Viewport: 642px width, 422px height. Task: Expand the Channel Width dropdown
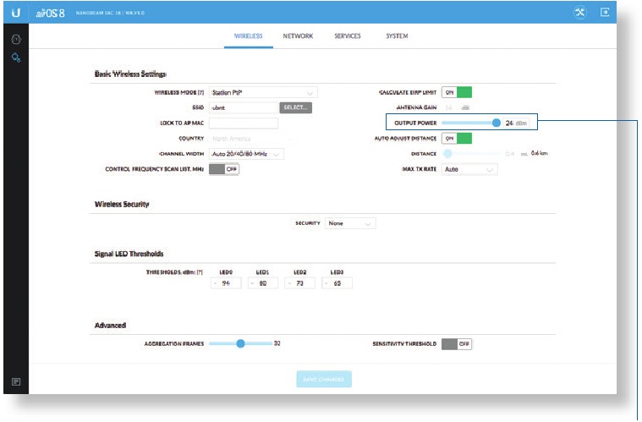pyautogui.click(x=246, y=154)
